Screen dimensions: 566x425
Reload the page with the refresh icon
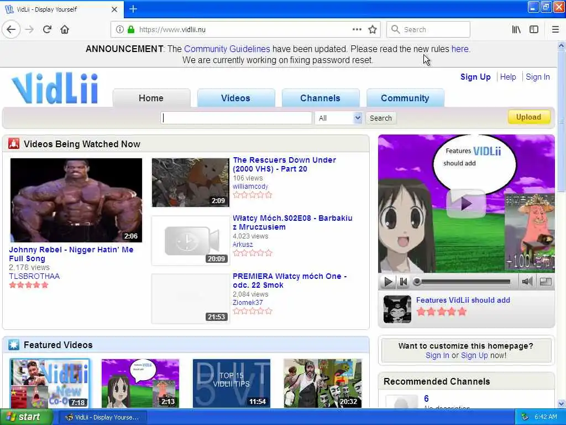[x=48, y=29]
